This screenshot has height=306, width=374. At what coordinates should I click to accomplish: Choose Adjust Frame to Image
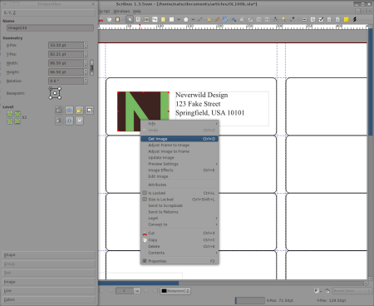tap(180, 145)
